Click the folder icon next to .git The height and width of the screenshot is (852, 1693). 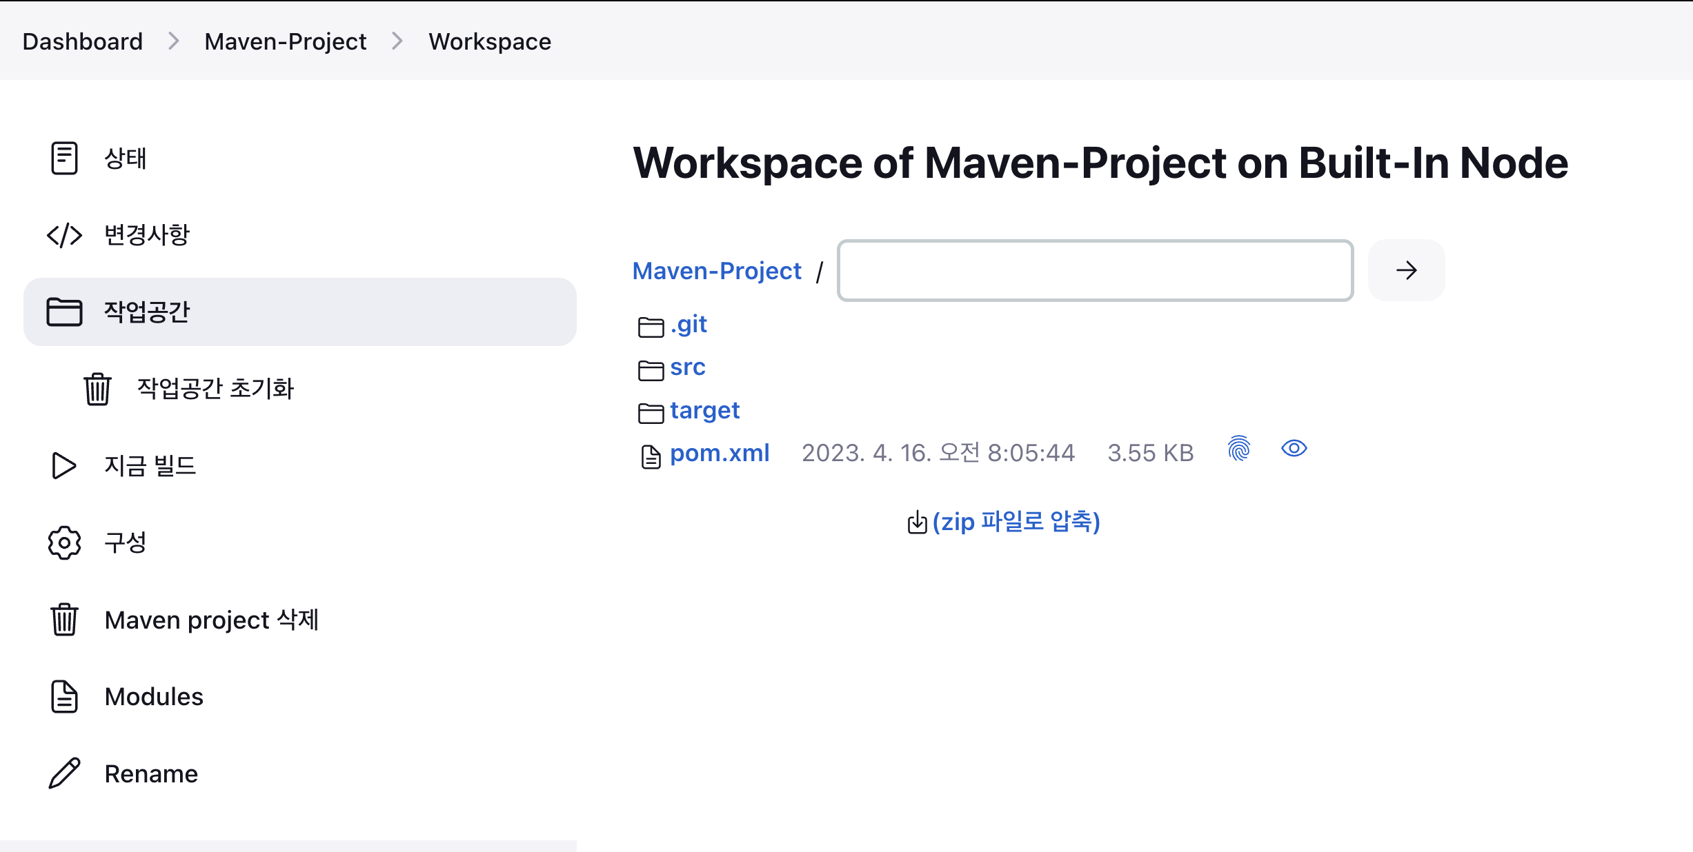(x=651, y=327)
